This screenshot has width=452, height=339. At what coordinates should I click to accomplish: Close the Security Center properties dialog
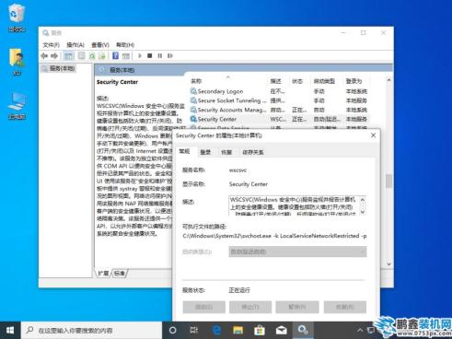pos(373,135)
